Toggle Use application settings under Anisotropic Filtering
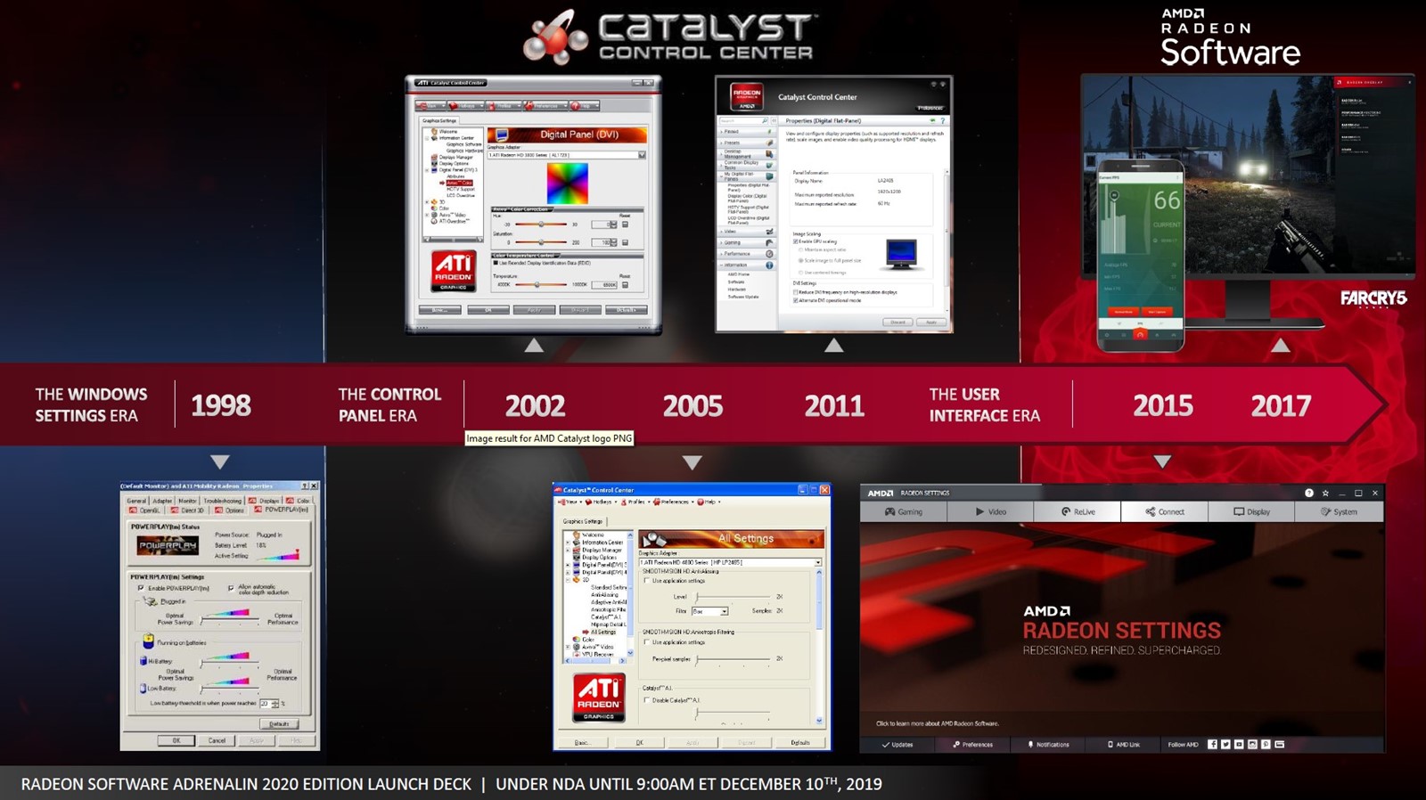1426x800 pixels. [x=647, y=642]
